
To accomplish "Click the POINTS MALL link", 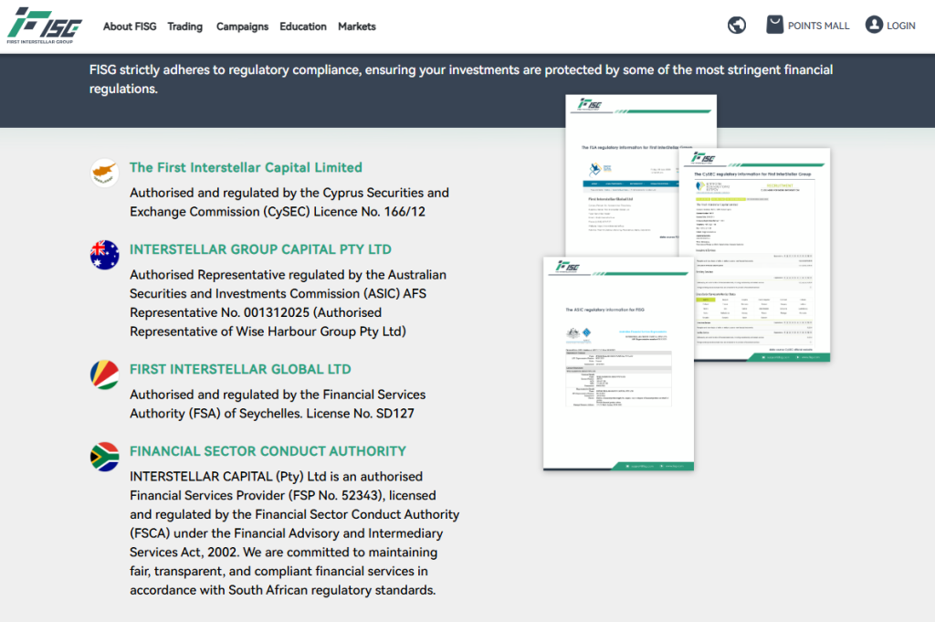I will pyautogui.click(x=818, y=26).
